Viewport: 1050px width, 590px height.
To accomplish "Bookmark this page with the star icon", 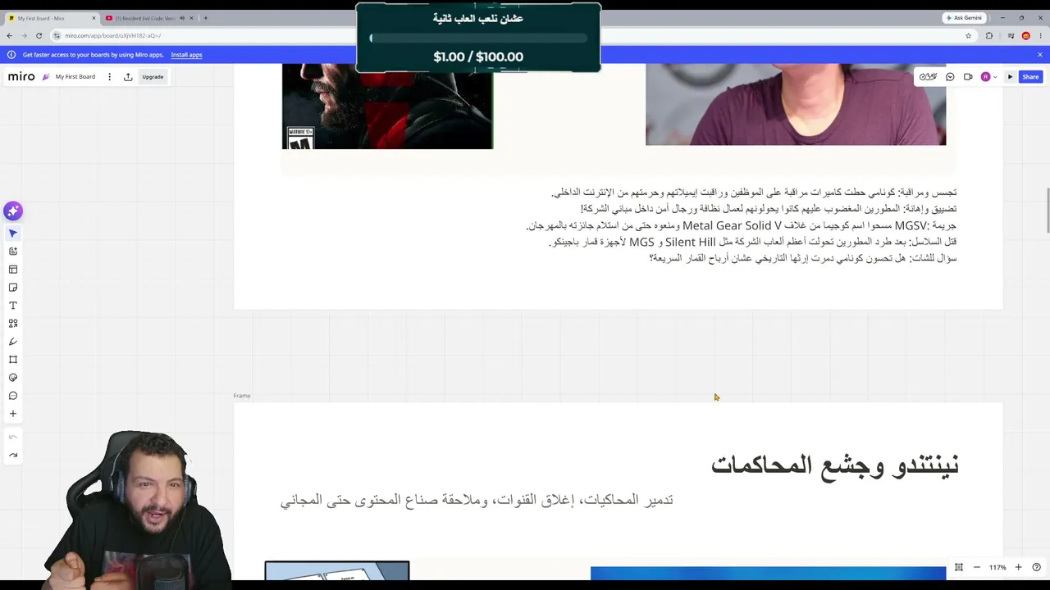I will [x=968, y=36].
